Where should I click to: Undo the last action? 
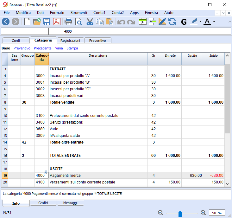(x=121, y=22)
